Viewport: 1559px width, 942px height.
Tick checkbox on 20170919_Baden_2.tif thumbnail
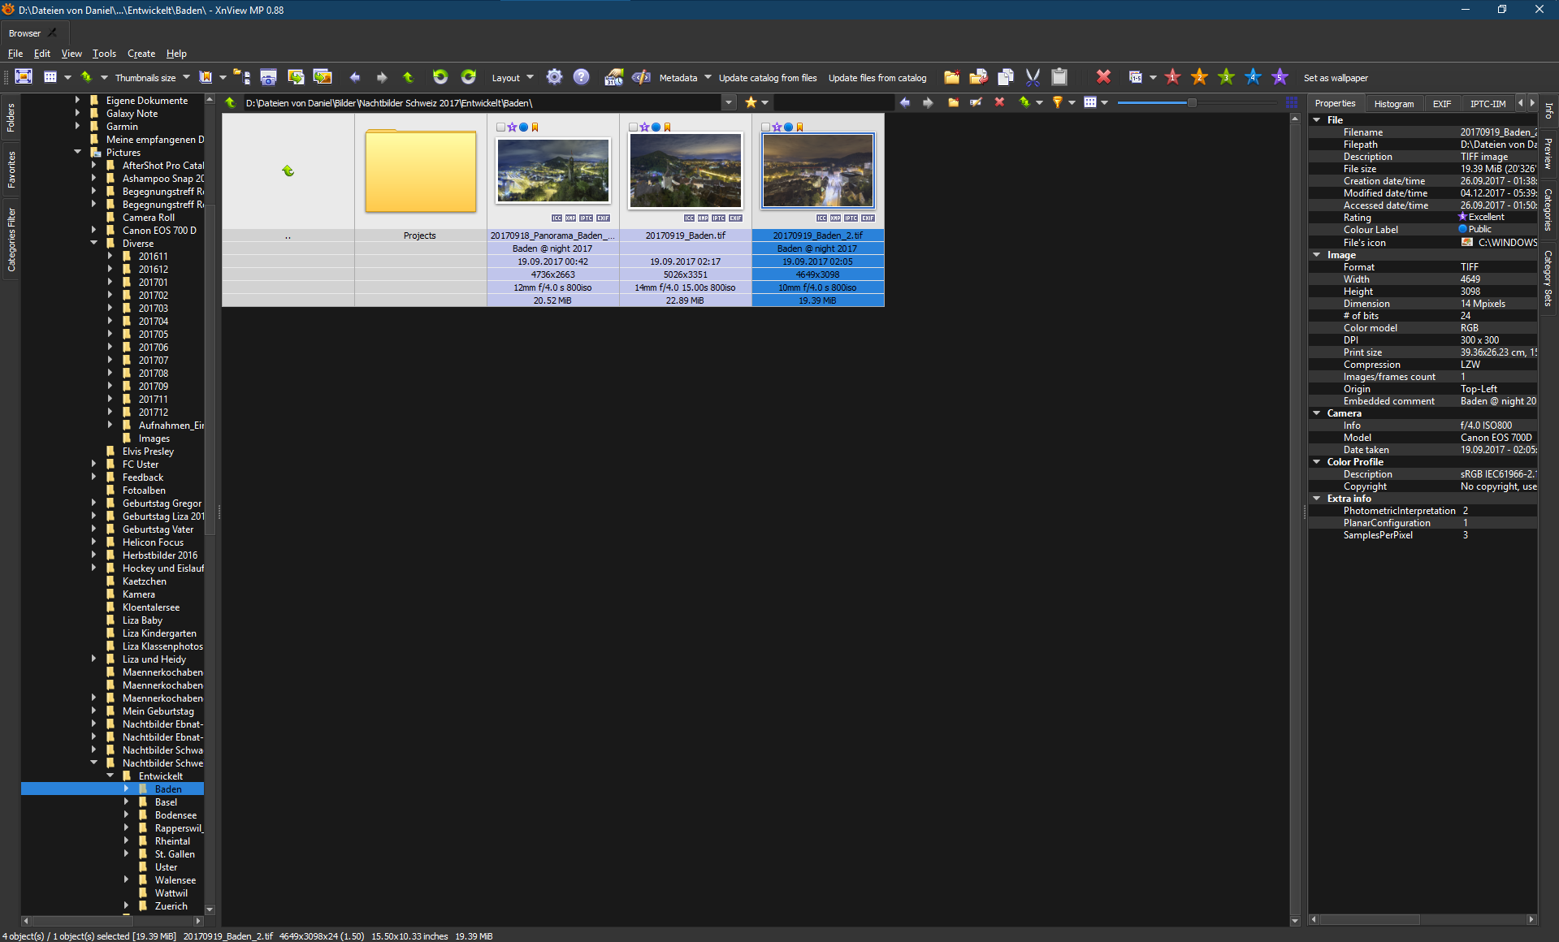tap(765, 127)
